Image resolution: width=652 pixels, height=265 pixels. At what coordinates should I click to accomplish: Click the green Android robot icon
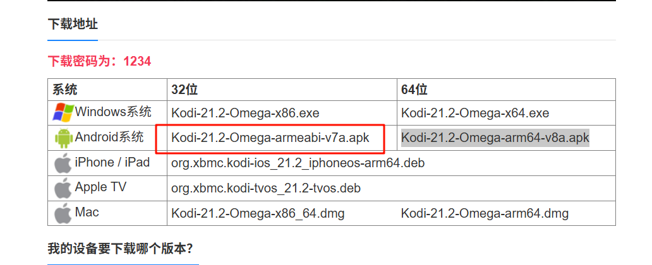(63, 138)
